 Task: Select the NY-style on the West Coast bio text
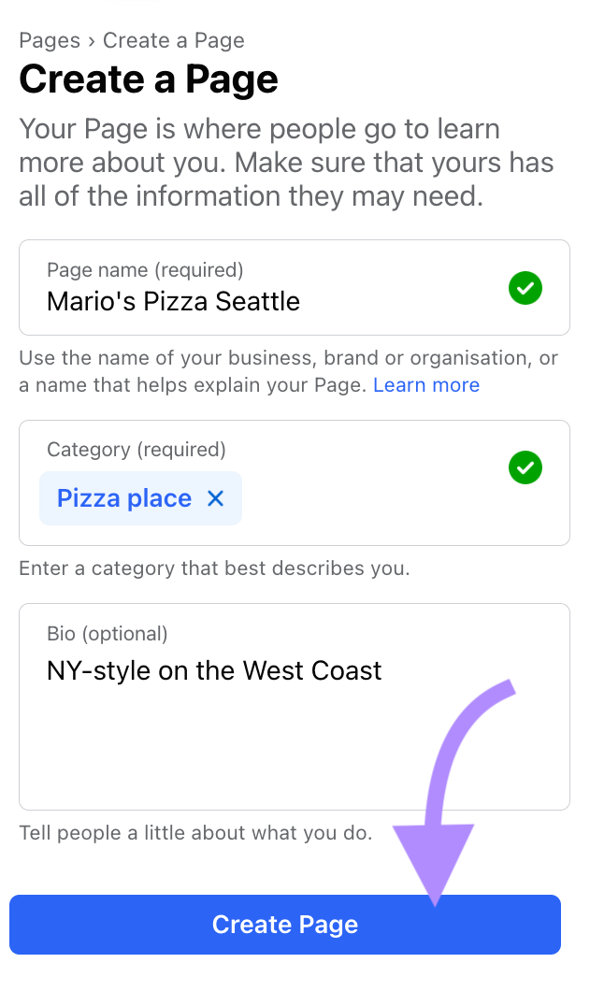pos(214,670)
